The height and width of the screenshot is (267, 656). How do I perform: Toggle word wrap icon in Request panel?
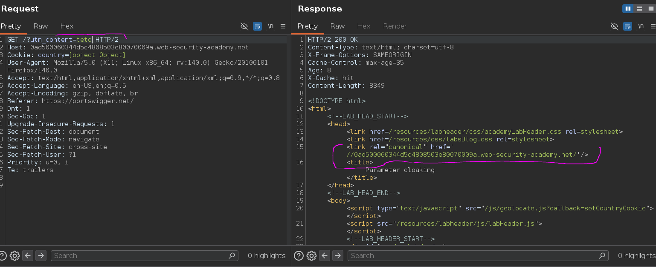tap(257, 26)
